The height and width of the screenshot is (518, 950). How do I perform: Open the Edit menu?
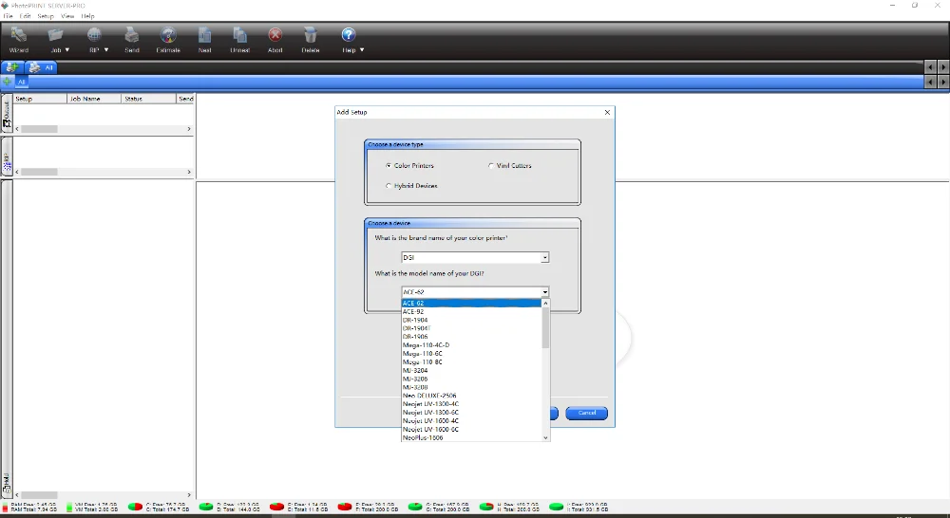pyautogui.click(x=25, y=16)
